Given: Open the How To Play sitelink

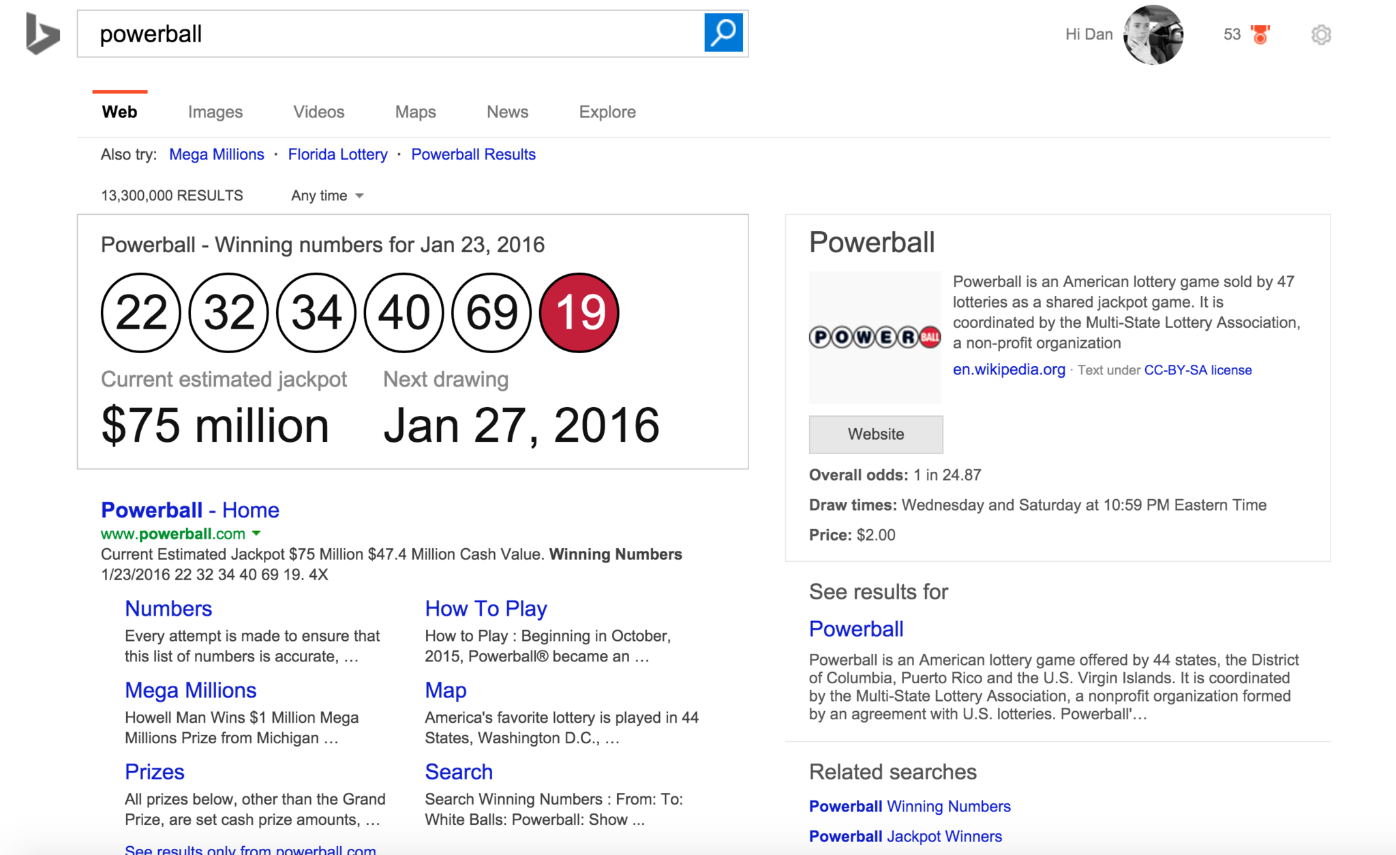Looking at the screenshot, I should point(486,608).
